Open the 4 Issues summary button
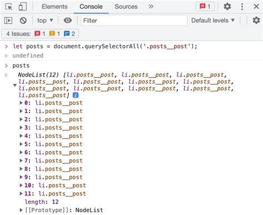This screenshot has height=215, width=263. 40,34
